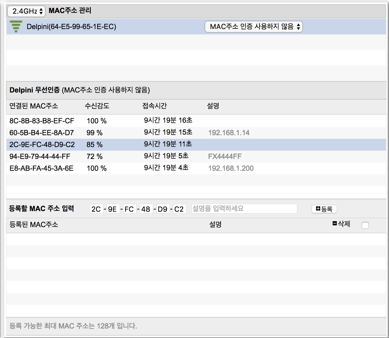Click the 85 % signal strength value
This screenshot has width=389, height=338.
point(95,145)
